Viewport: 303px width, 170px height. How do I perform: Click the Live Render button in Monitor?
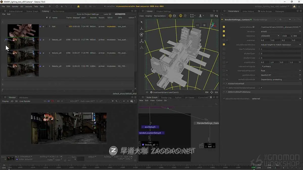point(25,101)
